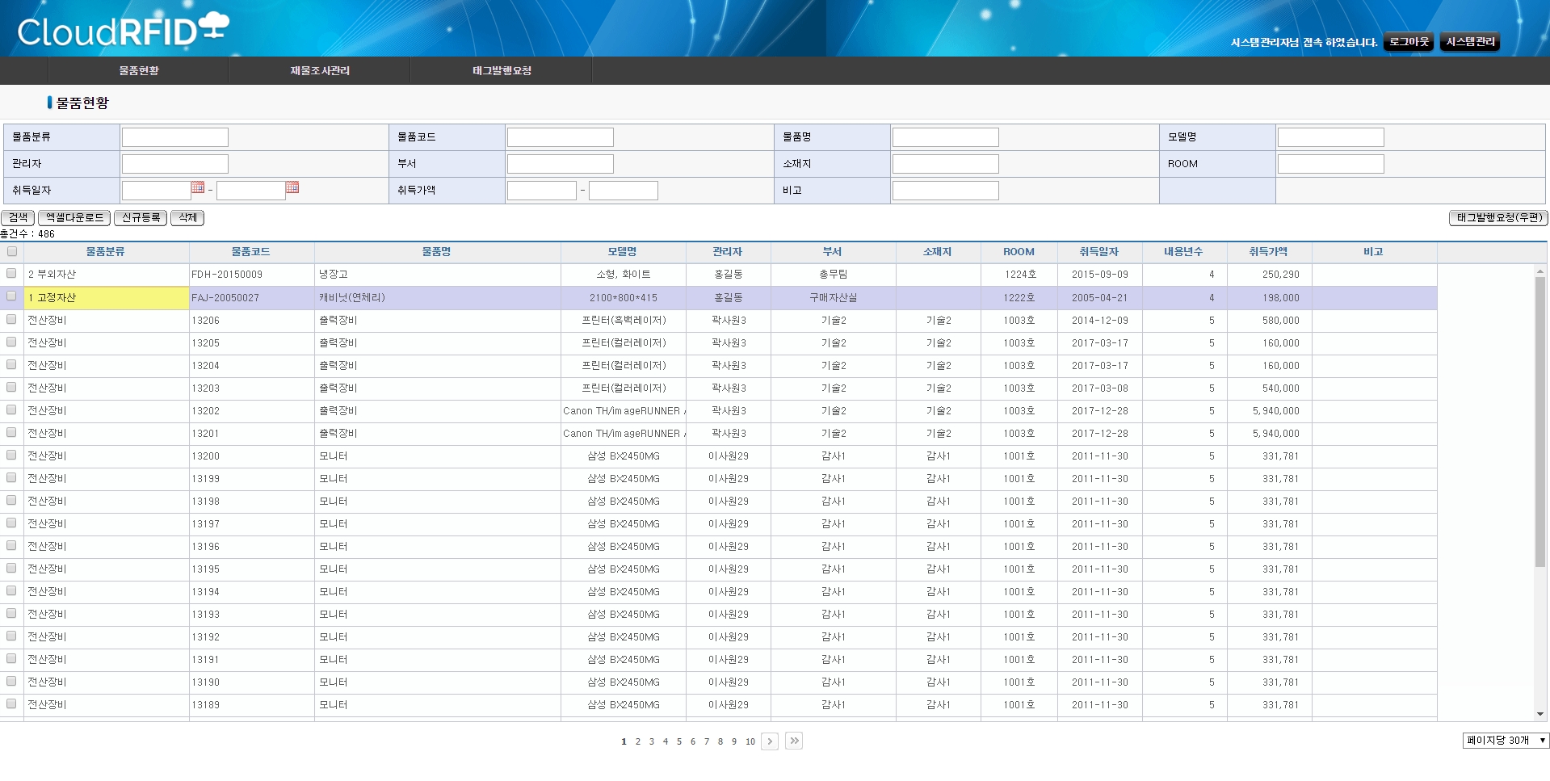Sort by the 모델명 column header
Image resolution: width=1550 pixels, height=781 pixels.
coord(623,252)
